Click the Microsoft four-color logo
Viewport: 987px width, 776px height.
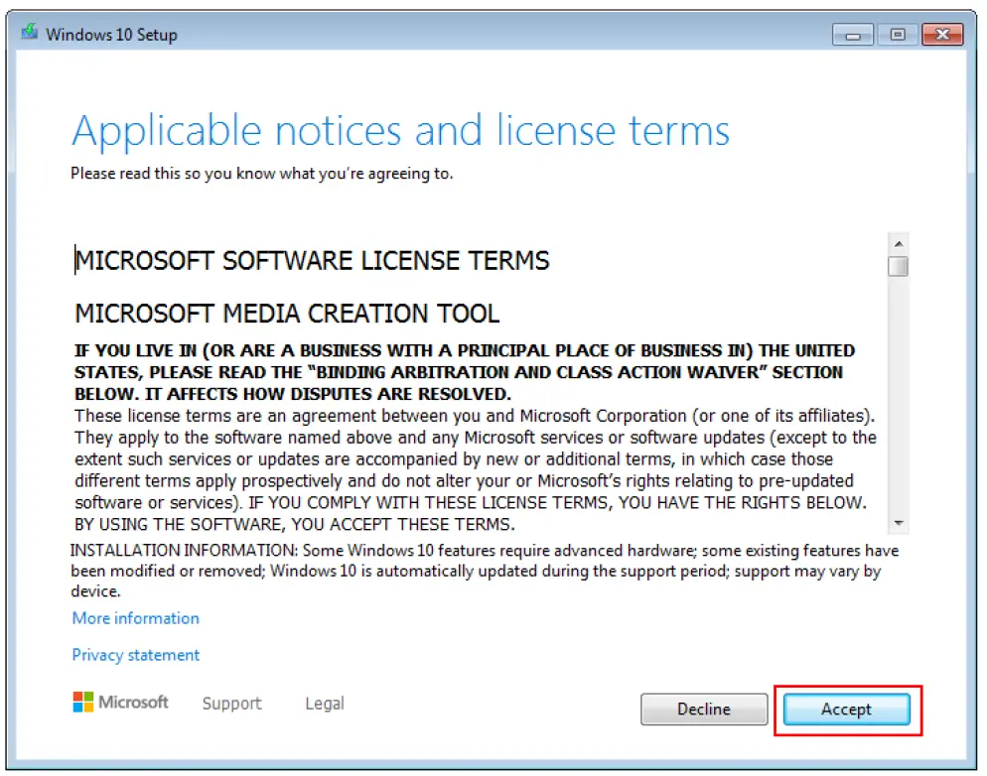pos(82,703)
